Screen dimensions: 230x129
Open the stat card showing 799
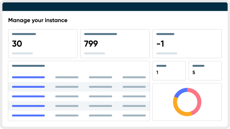(x=115, y=44)
